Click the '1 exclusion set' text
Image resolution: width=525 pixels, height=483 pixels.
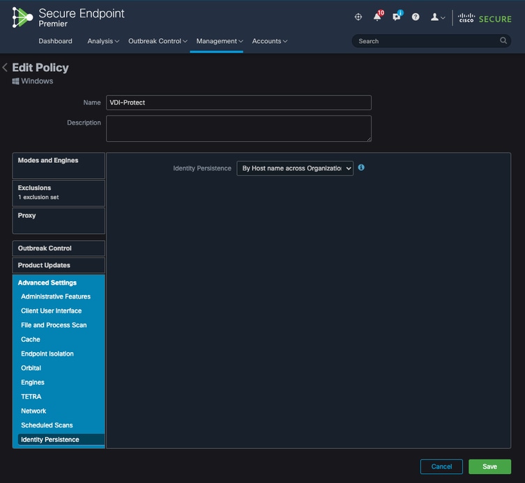click(38, 197)
